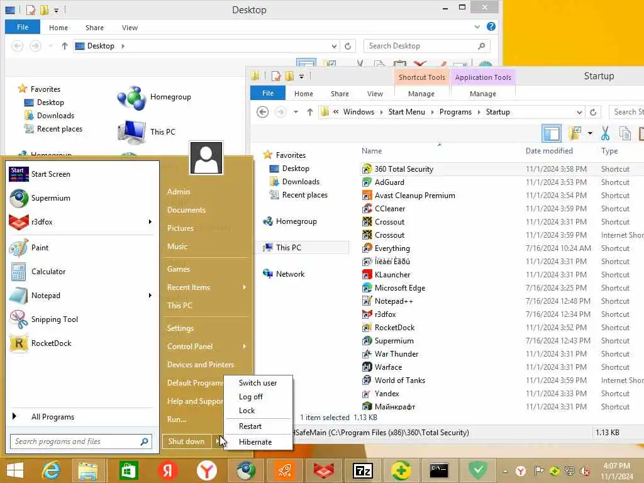Select Network in Startup navigation pane
The width and height of the screenshot is (644, 483).
(290, 274)
